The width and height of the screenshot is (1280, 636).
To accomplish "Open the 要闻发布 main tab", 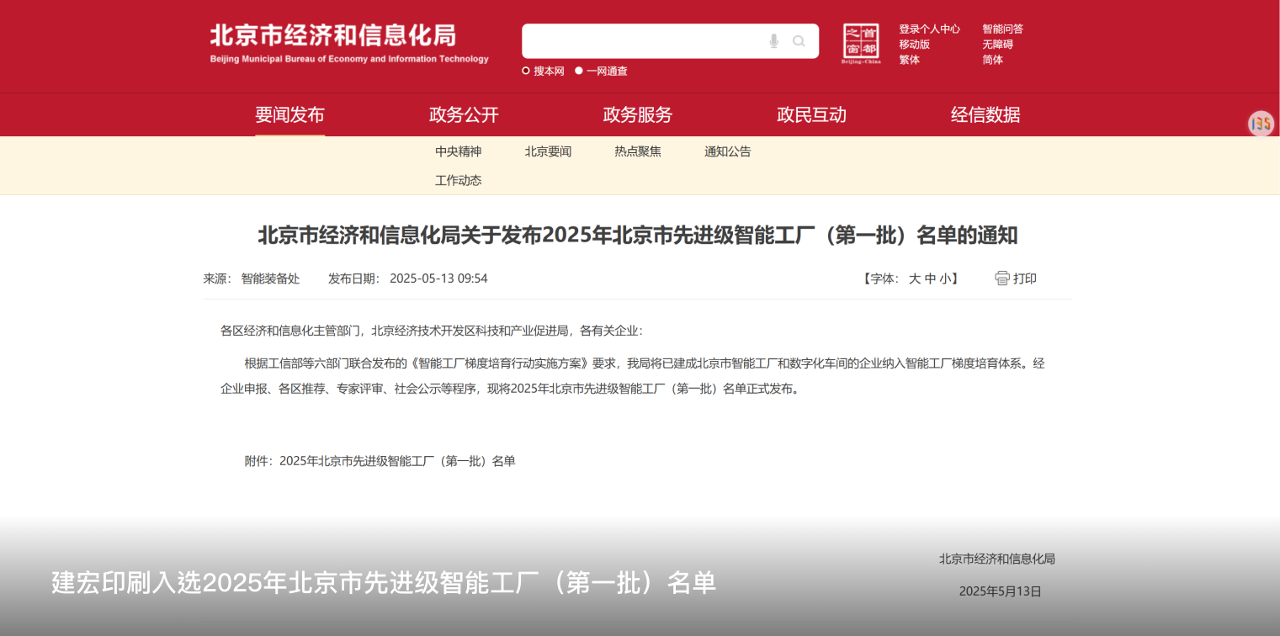I will coord(289,115).
